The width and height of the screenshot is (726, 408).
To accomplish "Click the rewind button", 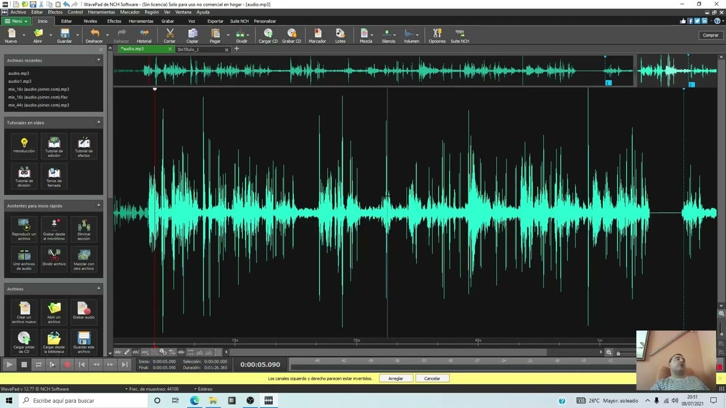I will click(x=96, y=364).
